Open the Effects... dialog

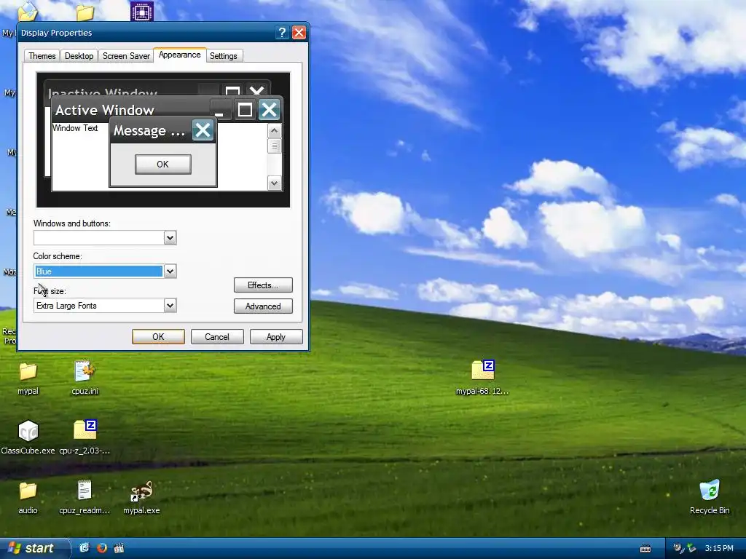pyautogui.click(x=263, y=285)
